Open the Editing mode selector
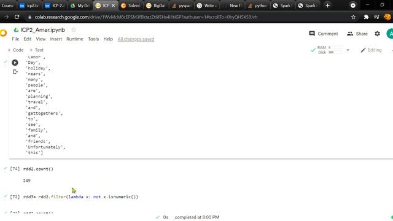393x221 pixels. coord(371,50)
